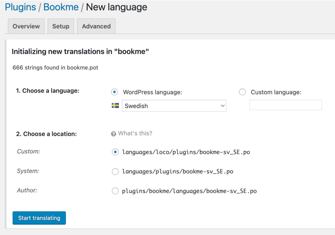335x235 pixels.
Task: Select the Custom language radio button
Action: 242,92
